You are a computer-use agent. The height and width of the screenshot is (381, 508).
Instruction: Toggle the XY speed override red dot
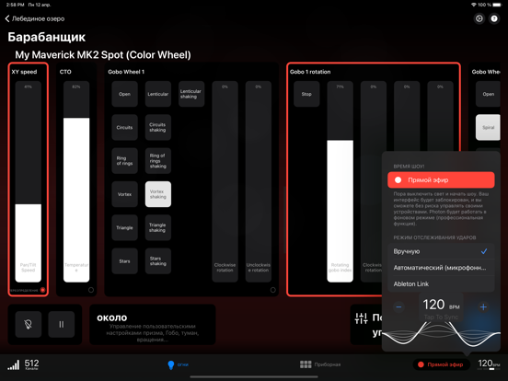click(42, 290)
